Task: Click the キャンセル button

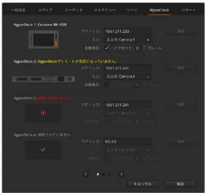Action: (143, 184)
